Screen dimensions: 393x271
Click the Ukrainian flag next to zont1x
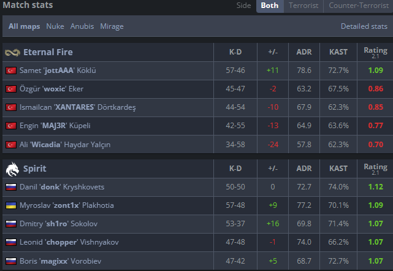11,205
